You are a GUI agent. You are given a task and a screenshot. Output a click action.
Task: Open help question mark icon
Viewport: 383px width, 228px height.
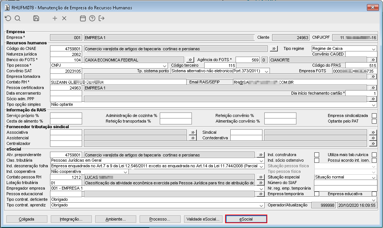coord(92,18)
